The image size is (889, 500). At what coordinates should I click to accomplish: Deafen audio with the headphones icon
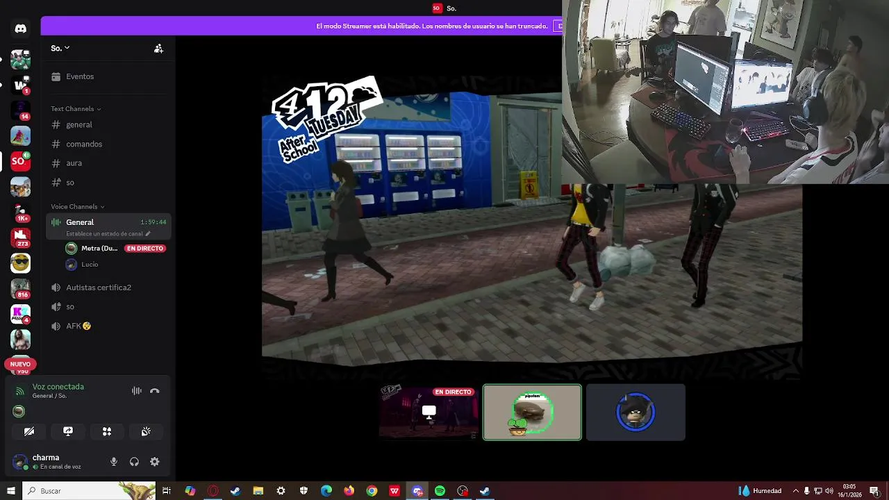[134, 462]
